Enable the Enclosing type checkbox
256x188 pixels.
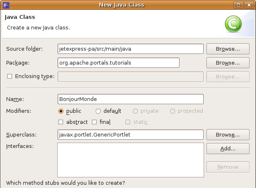[x=9, y=76]
